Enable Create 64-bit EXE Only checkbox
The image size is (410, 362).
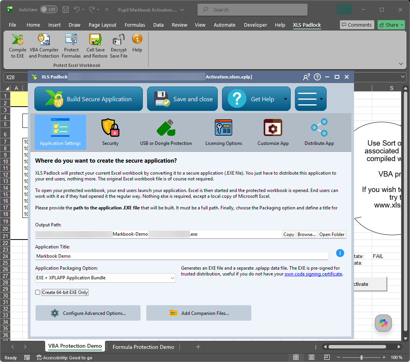point(38,292)
